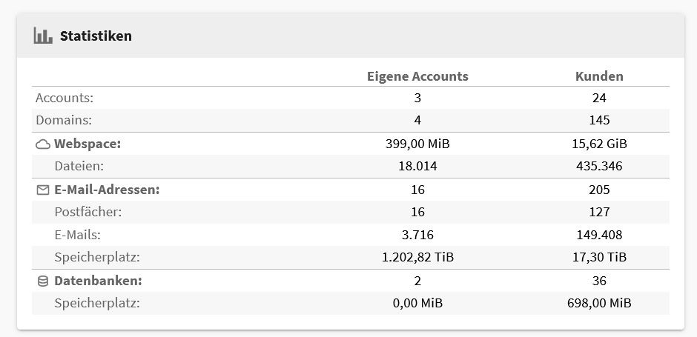Click the E-Mail-Adressen heading label

(107, 190)
